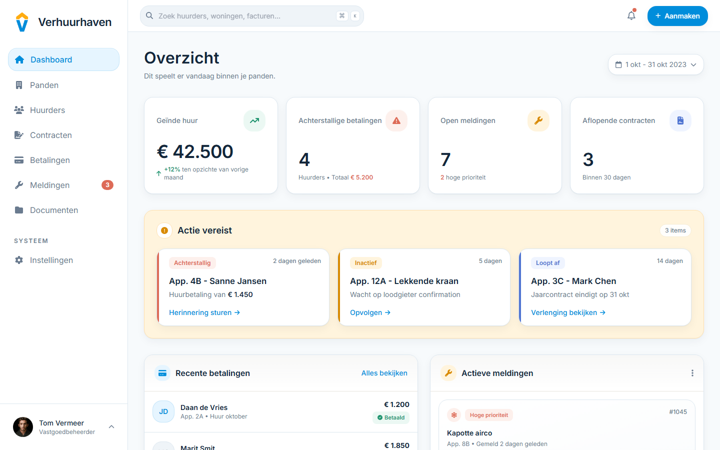Viewport: 720px width, 450px height.
Task: Select the Panden sidebar icon
Action: pos(19,85)
